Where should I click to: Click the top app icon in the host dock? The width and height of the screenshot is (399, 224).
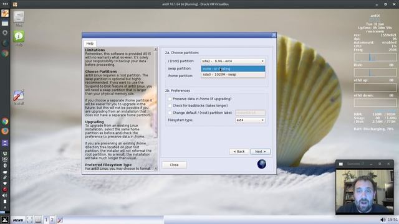click(5, 13)
